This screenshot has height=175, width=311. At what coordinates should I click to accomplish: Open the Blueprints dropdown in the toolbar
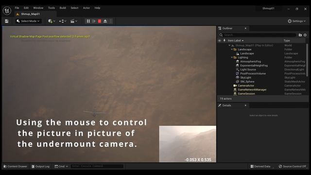pyautogui.click(x=63, y=21)
